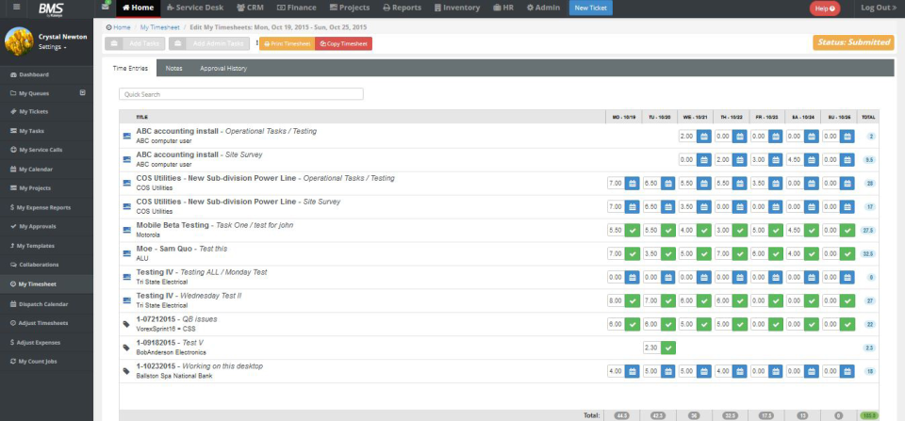Click project icon beside ABC accounting install Site Survey
The height and width of the screenshot is (421, 905).
(127, 160)
